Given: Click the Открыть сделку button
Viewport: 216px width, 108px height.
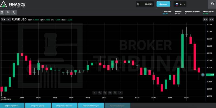Looking at the screenshot, I should coord(38,106).
